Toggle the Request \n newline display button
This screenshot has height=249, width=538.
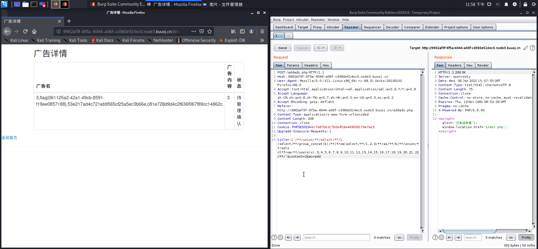[x=399, y=238]
